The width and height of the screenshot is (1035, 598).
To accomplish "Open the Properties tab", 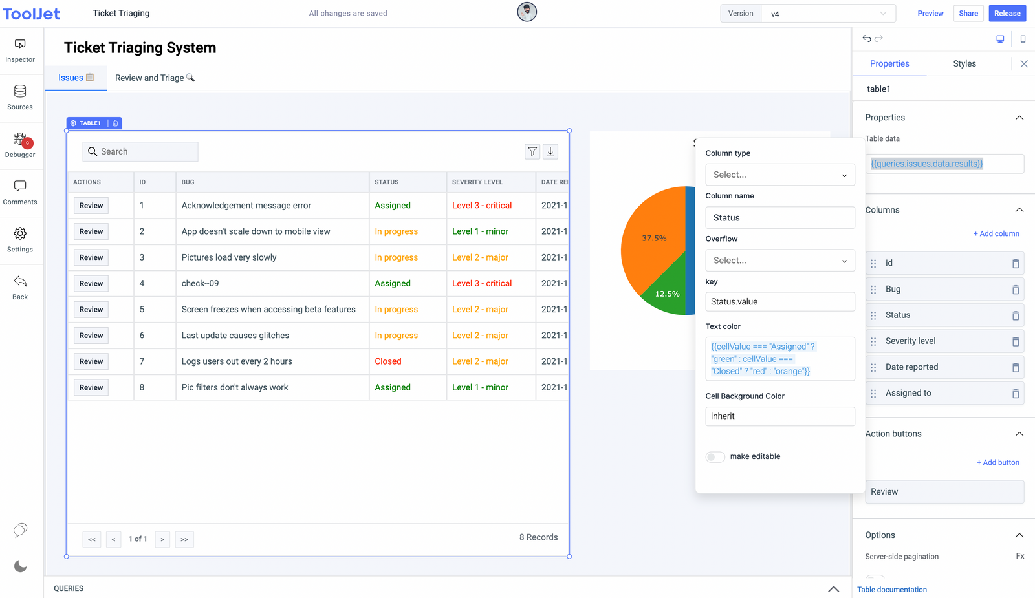I will [889, 63].
